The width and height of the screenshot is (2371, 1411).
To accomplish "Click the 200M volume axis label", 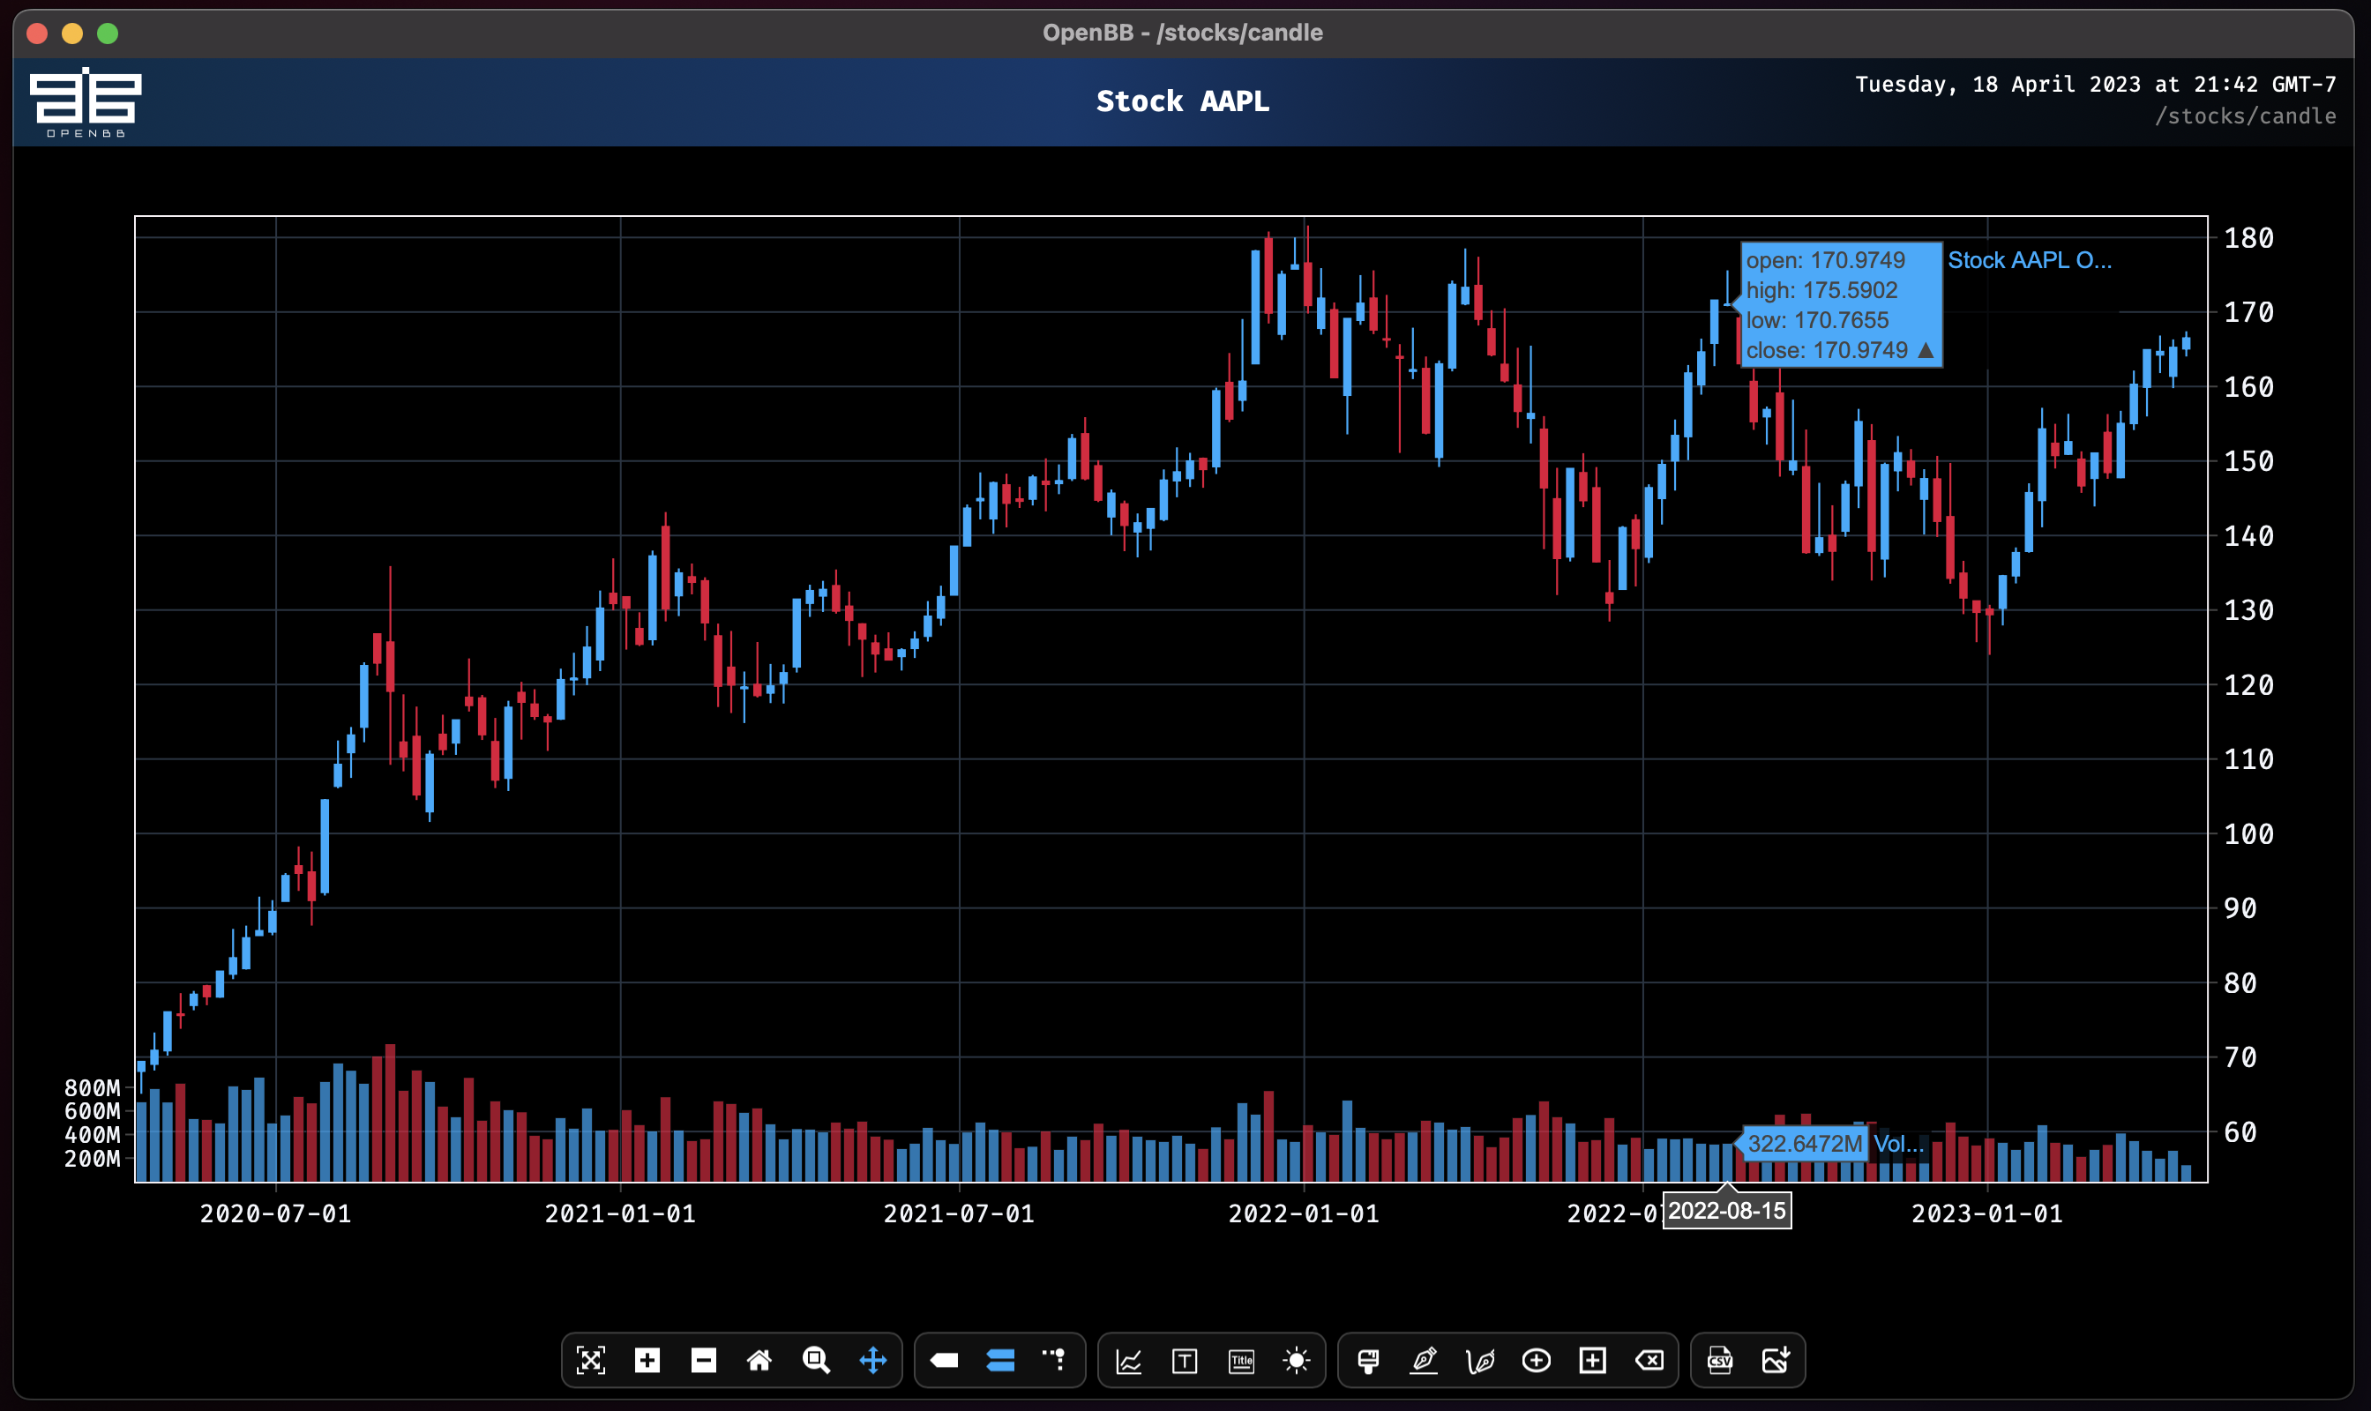I will (93, 1158).
